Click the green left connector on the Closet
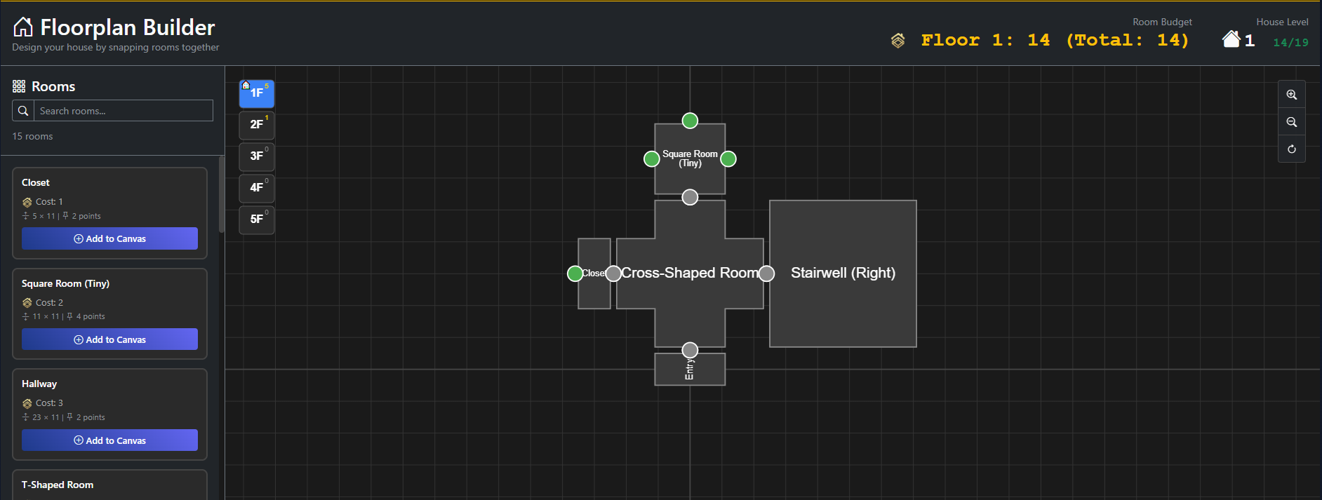Image resolution: width=1322 pixels, height=500 pixels. click(x=575, y=273)
